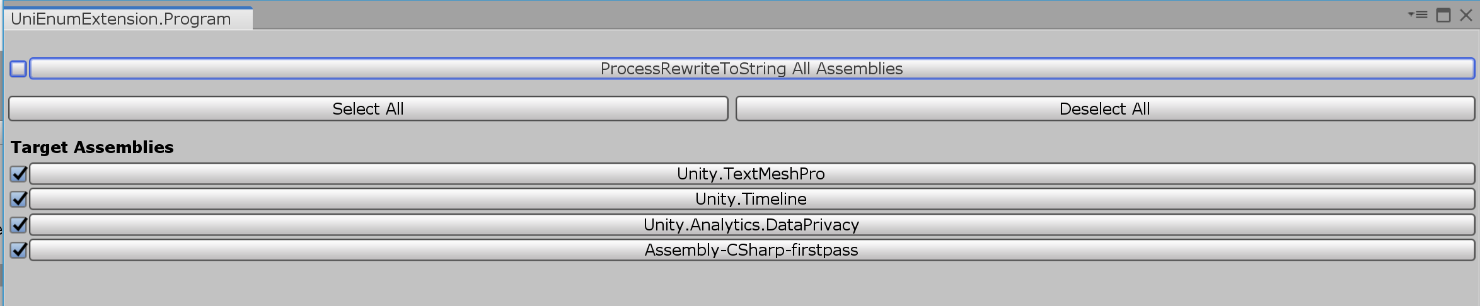Uncheck the Unity.Timeline checkbox

tap(18, 199)
